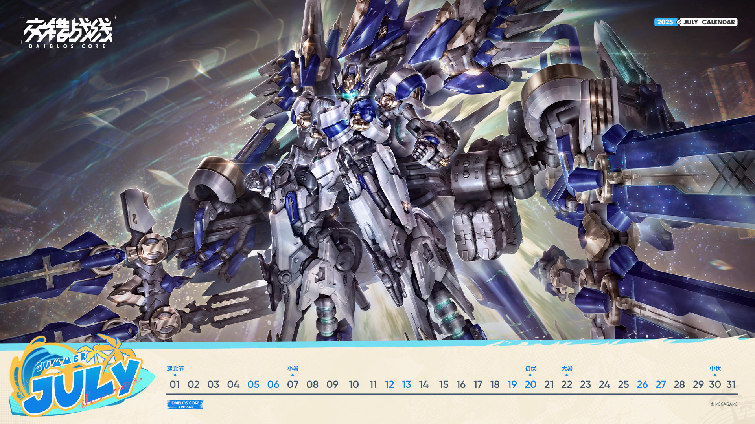Viewport: 755px width, 424px height.
Task: Select the 建党节 holiday label
Action: [x=175, y=368]
